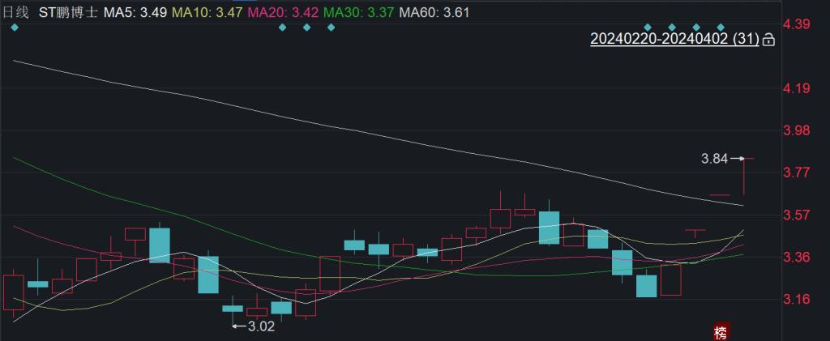Click the 3.57 price axis label
Viewport: 830px width, 341px height.
[797, 215]
